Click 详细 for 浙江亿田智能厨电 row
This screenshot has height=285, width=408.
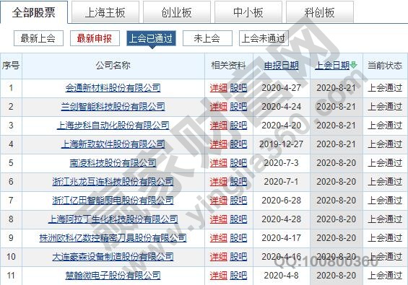click(x=219, y=201)
